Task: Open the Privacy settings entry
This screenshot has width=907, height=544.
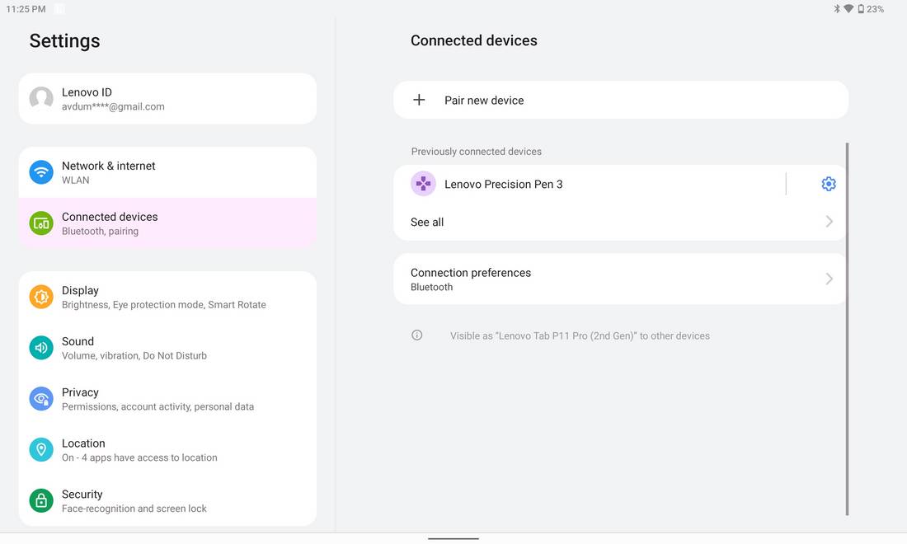Action: 167,399
